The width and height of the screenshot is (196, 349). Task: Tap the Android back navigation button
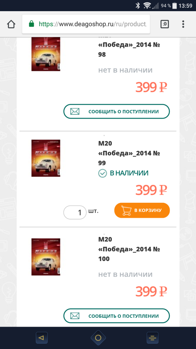pyautogui.click(x=41, y=338)
